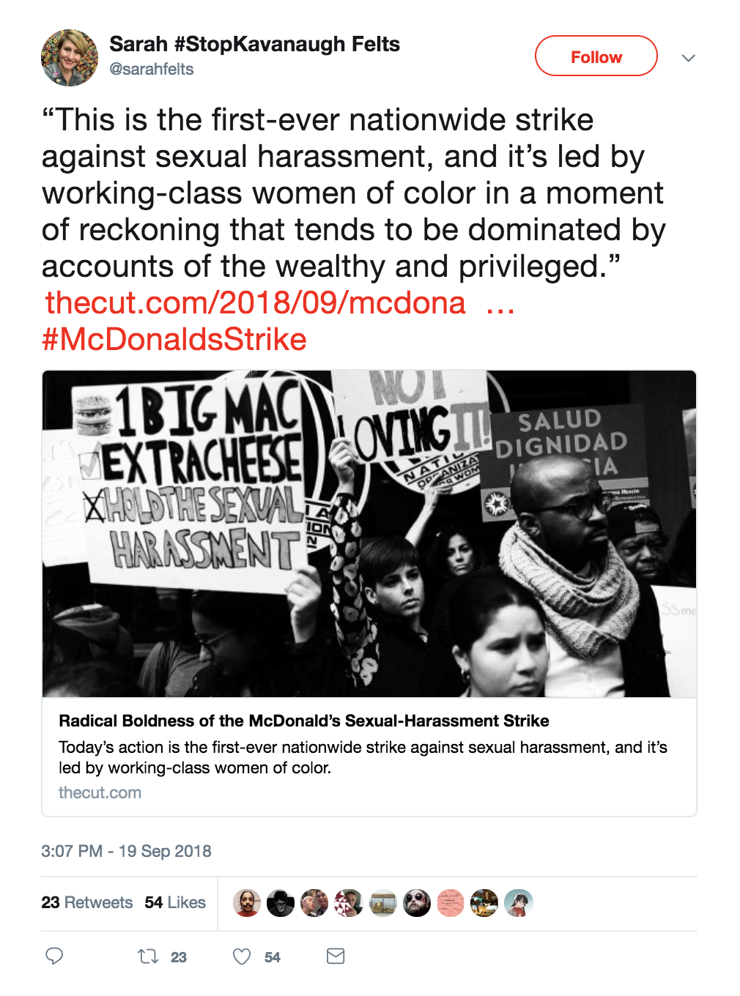
Task: Click the mustached man in red avatar
Action: coord(247,903)
